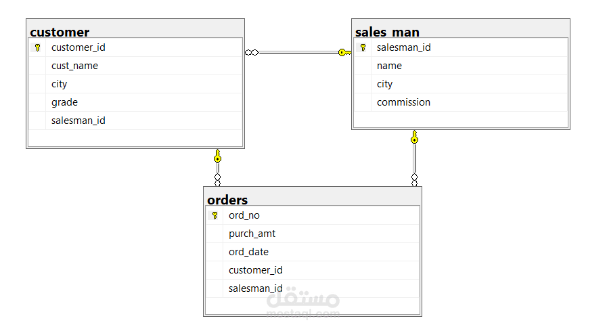Image resolution: width=607 pixels, height=327 pixels.
Task: Click the infinity connector on the customer-to-orders line
Action: click(217, 179)
